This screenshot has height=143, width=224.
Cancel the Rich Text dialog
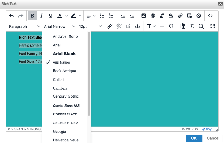(213, 138)
